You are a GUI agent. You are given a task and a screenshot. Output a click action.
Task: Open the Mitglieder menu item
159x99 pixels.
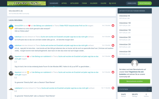(x=74, y=3)
